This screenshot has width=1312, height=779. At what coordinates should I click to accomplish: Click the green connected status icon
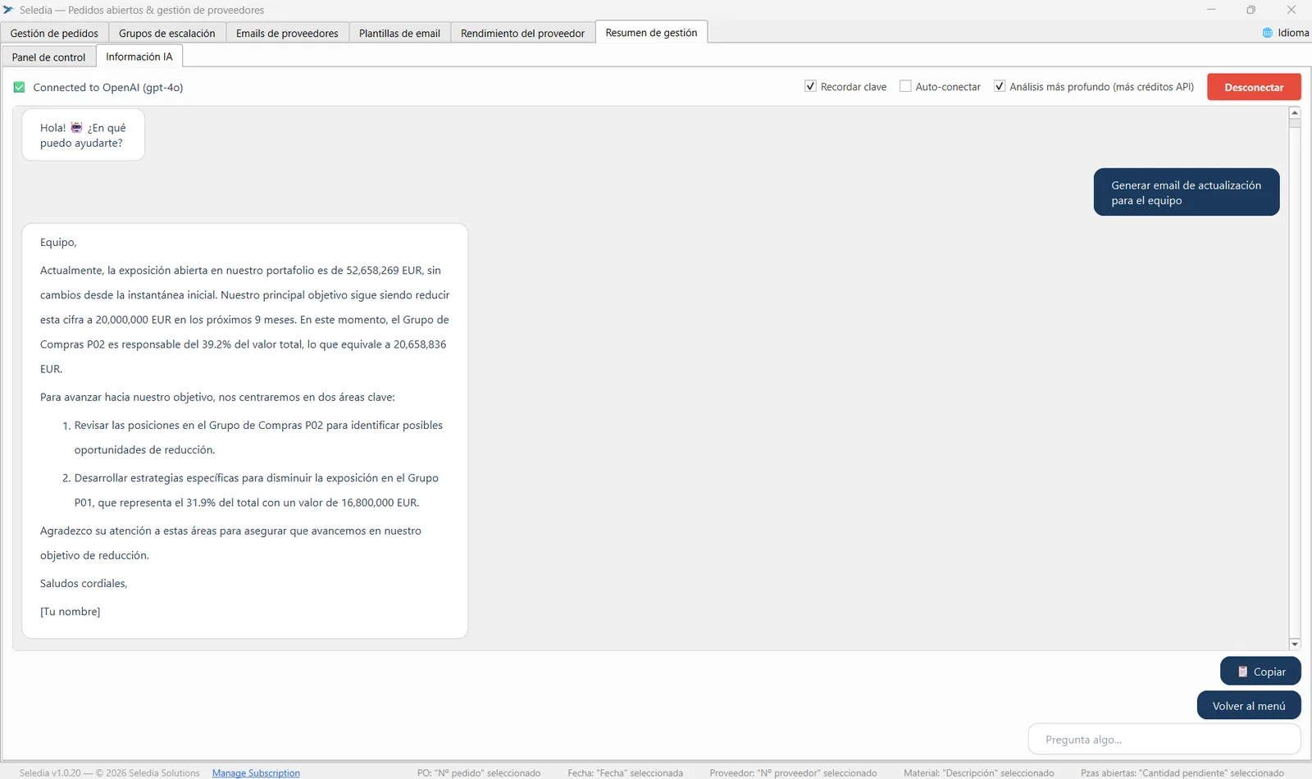(x=19, y=87)
